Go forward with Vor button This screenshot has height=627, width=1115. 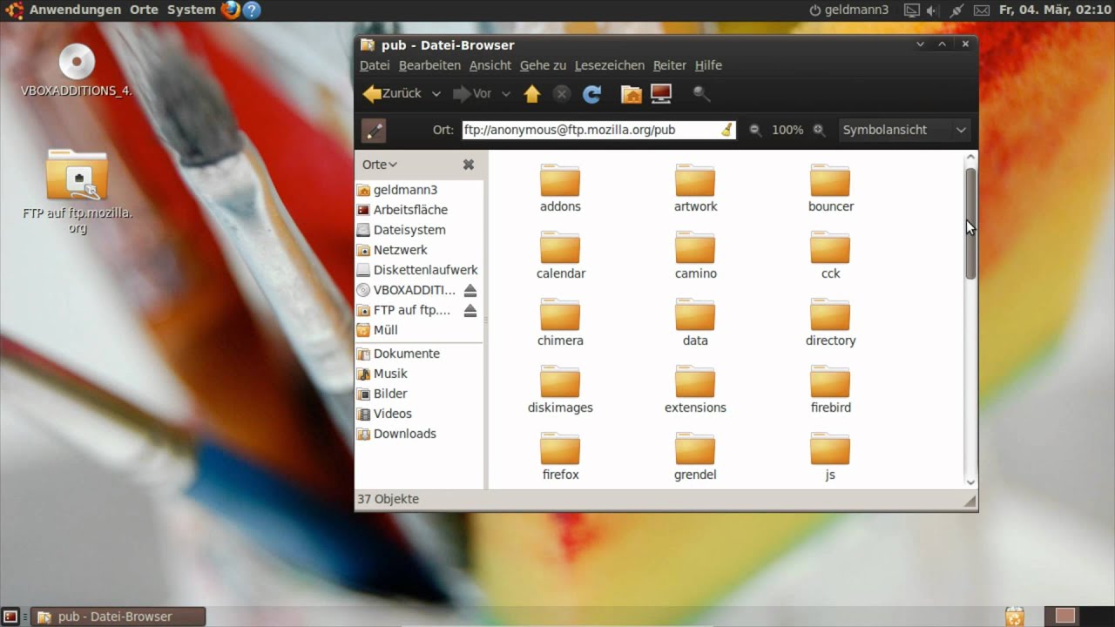coord(472,94)
